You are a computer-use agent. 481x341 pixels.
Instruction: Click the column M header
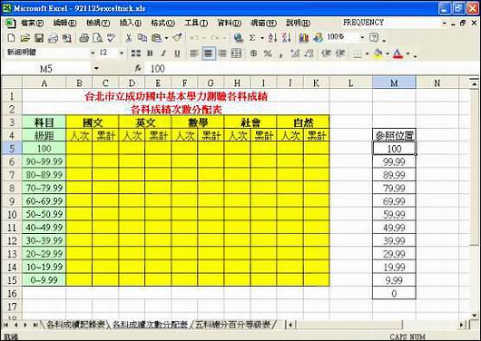[394, 83]
